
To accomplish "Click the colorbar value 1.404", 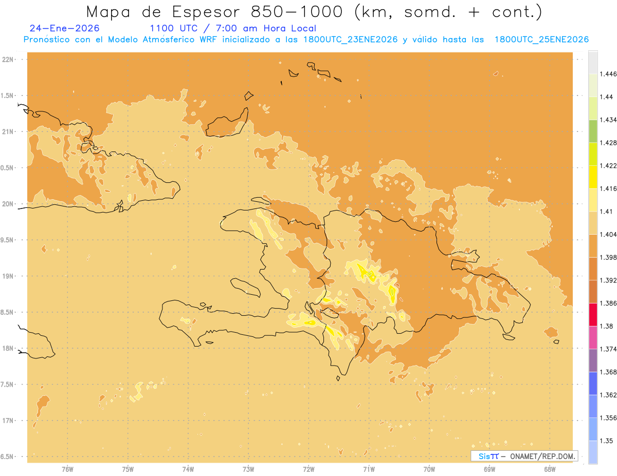I will tap(609, 234).
